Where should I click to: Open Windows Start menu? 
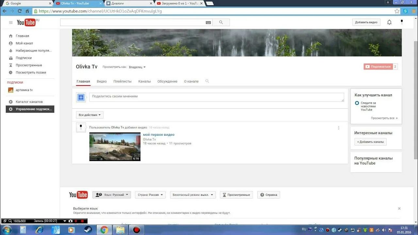coord(6,230)
